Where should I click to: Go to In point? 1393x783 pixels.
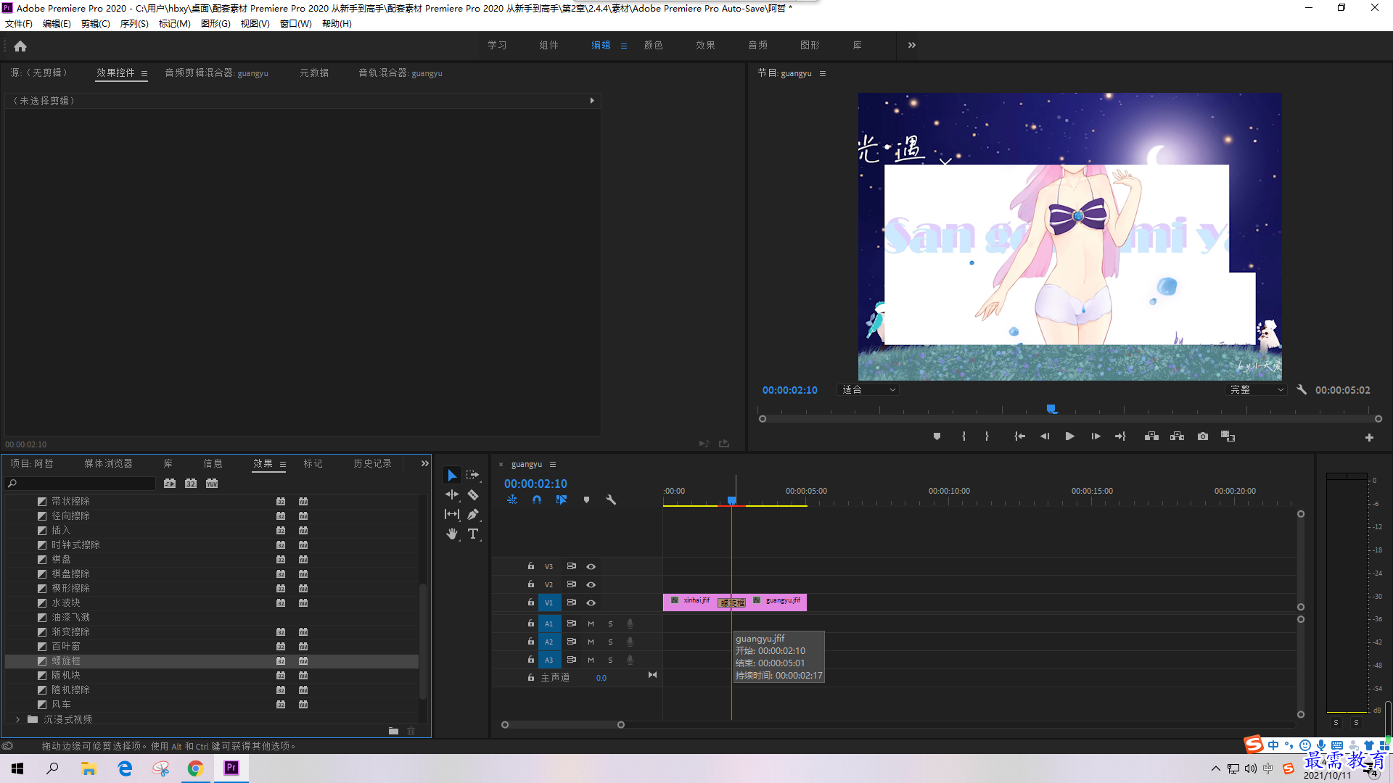[x=1019, y=436]
